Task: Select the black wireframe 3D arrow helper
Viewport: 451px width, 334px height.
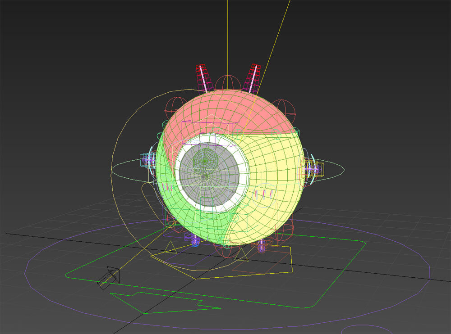Action: click(109, 277)
